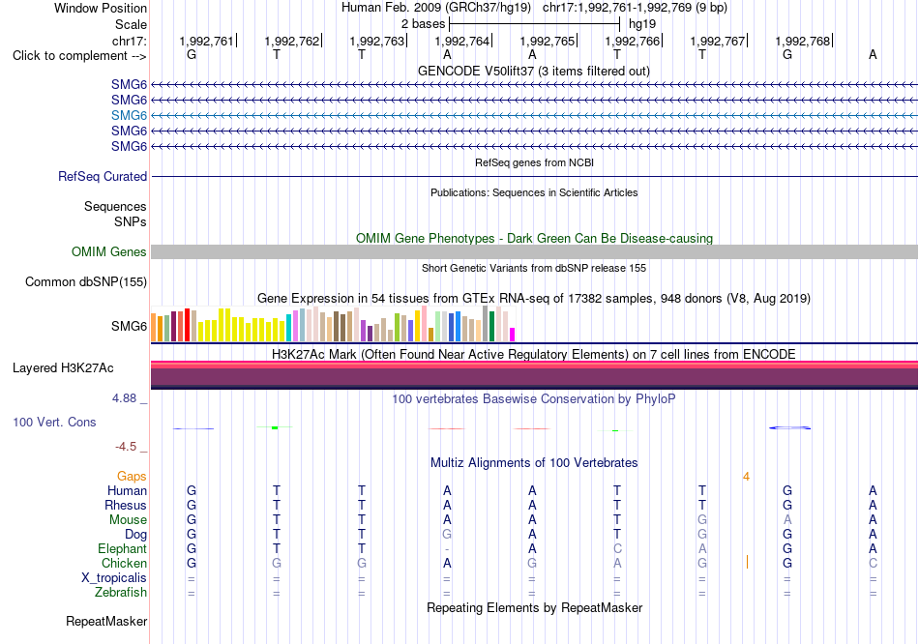Select the Dog alignment row label
This screenshot has width=919, height=644.
pos(135,535)
